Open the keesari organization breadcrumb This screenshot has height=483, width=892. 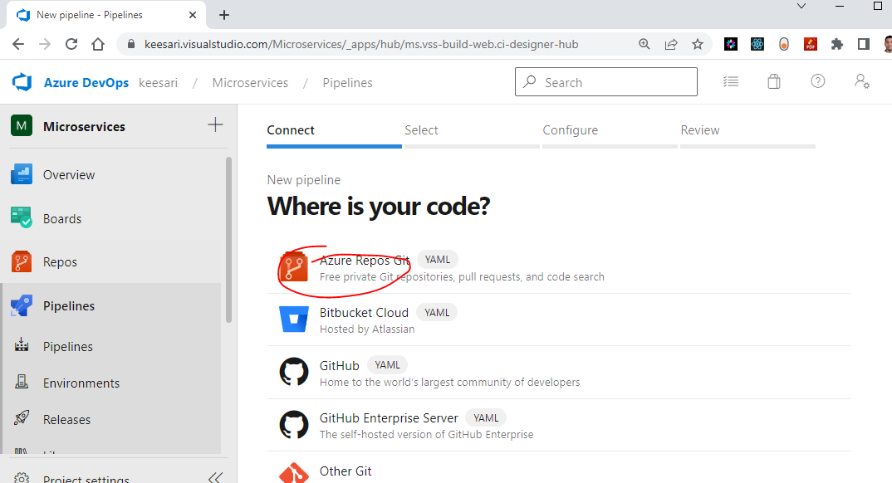(158, 82)
